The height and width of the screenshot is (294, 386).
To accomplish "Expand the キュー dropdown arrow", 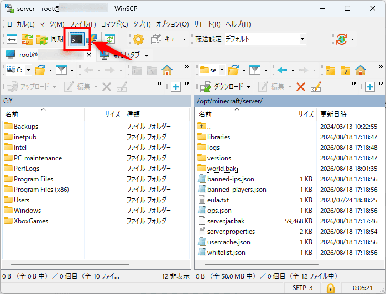I will coord(184,39).
